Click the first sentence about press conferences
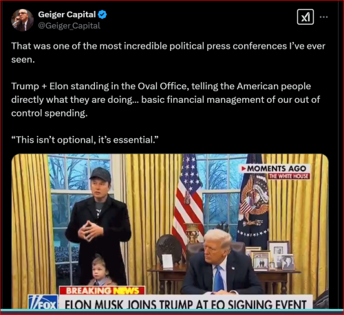 pyautogui.click(x=168, y=53)
